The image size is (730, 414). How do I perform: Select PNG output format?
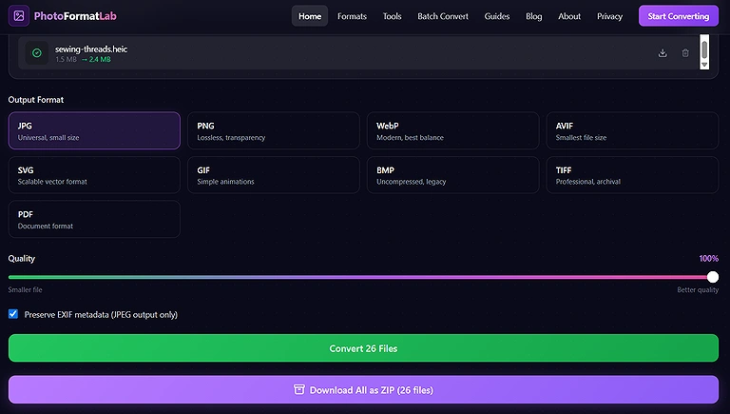tap(274, 130)
